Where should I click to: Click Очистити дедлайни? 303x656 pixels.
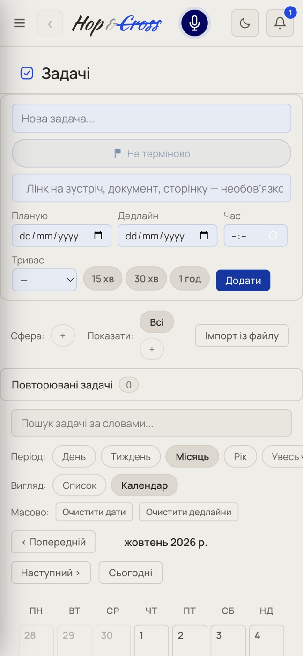point(189,512)
